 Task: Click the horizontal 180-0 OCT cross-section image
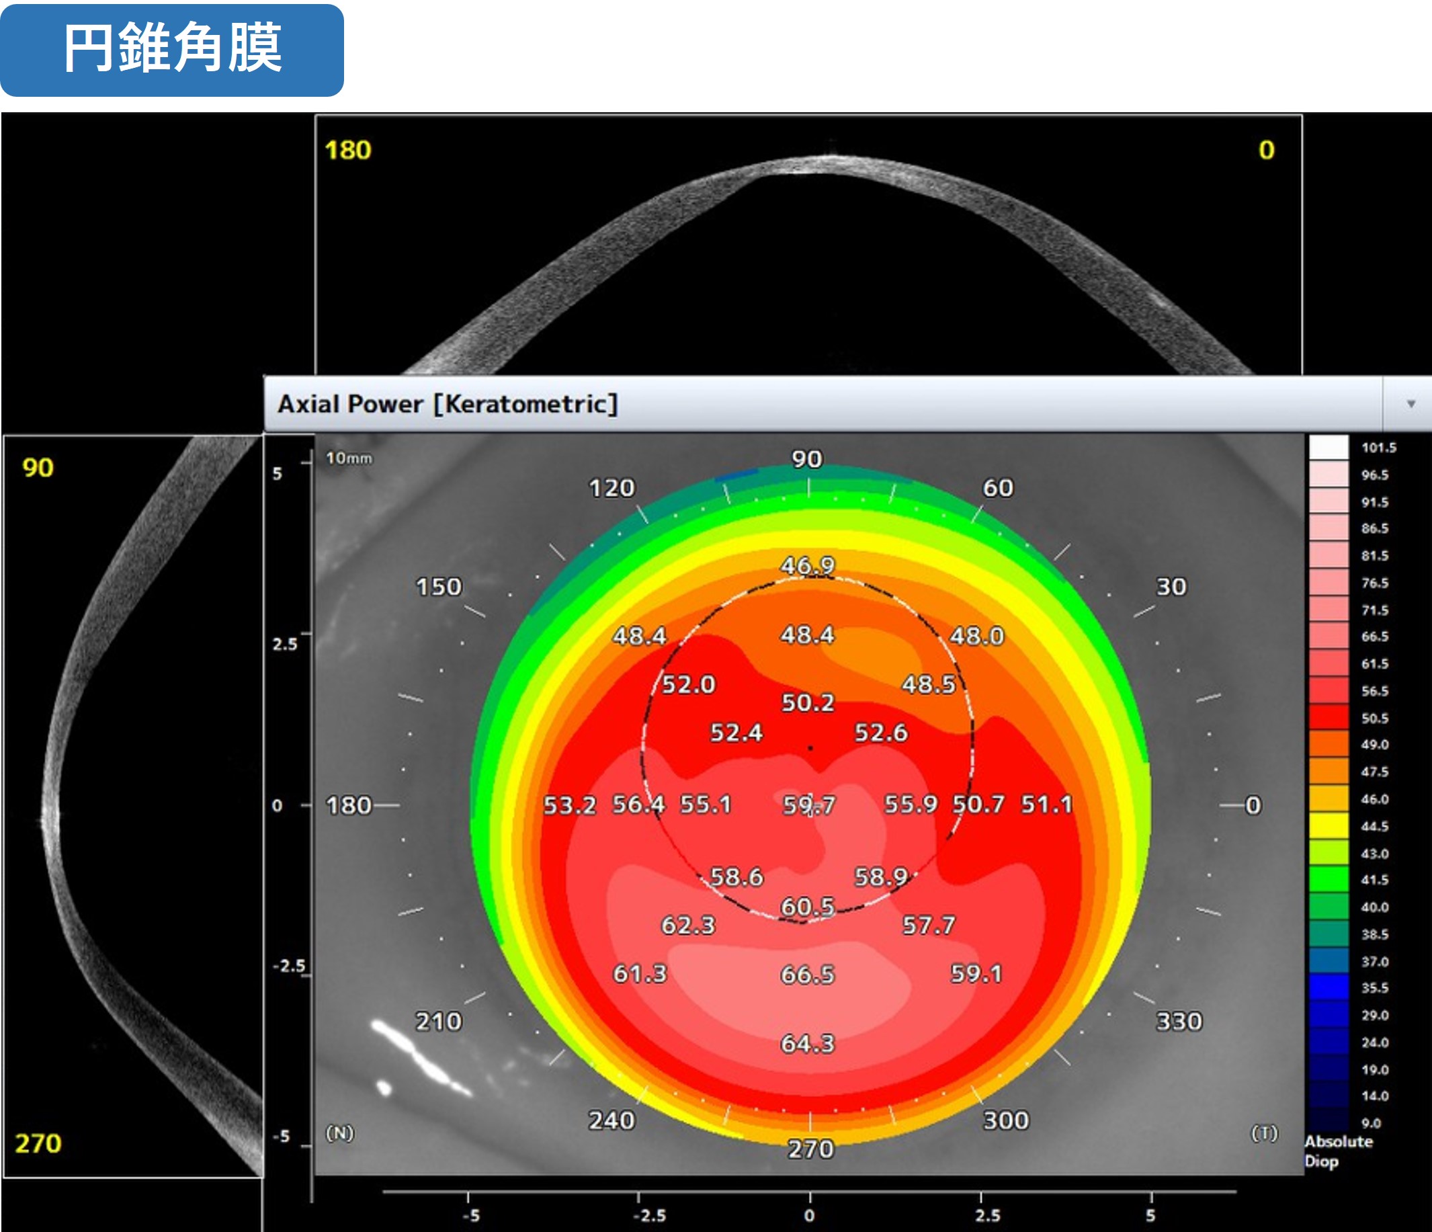coord(808,245)
